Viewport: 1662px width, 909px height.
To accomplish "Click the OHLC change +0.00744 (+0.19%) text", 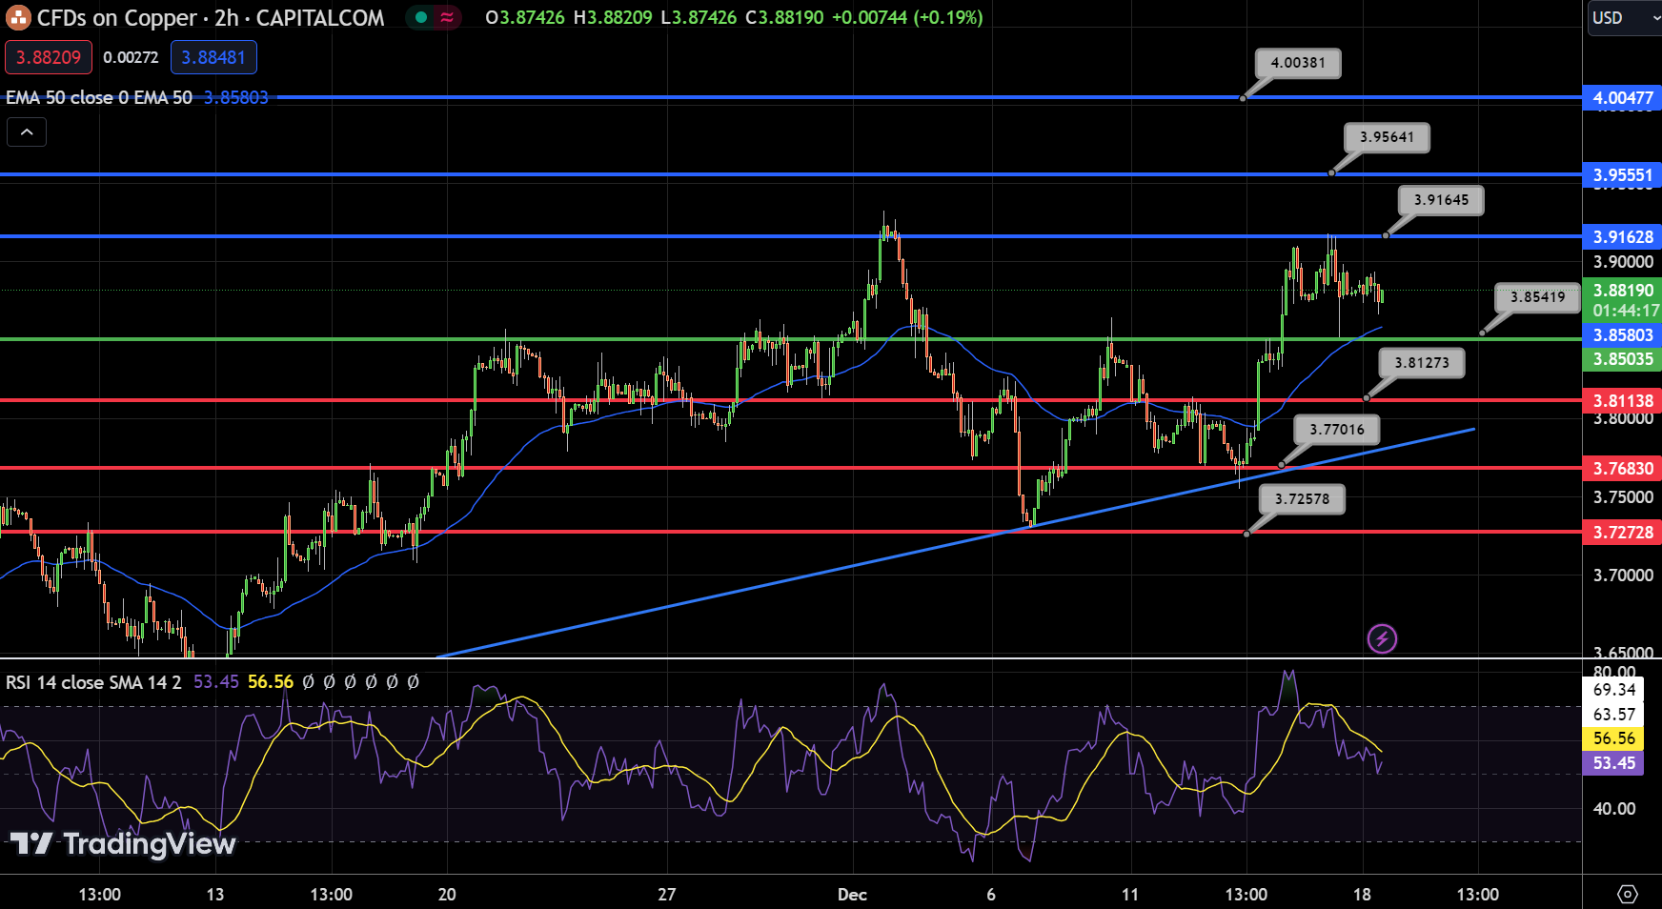I will pos(906,17).
